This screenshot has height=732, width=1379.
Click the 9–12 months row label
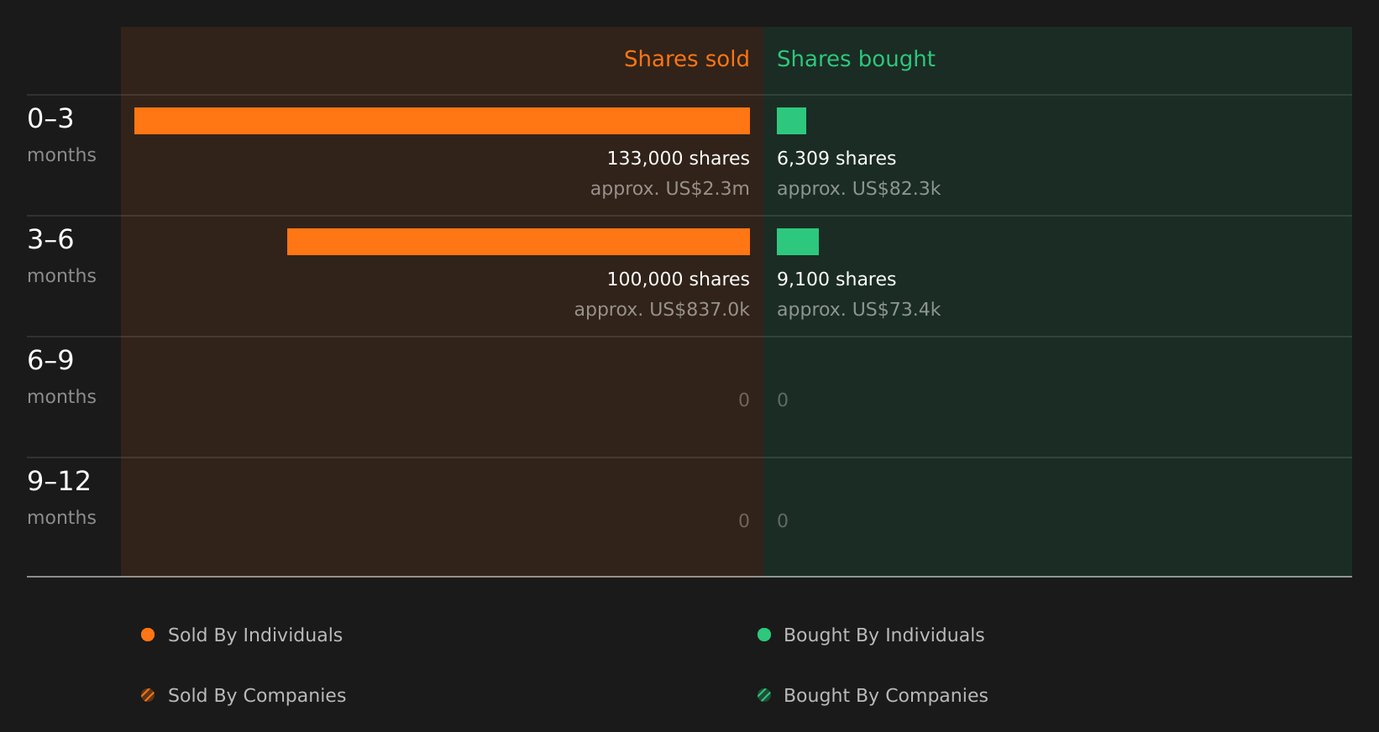[61, 498]
